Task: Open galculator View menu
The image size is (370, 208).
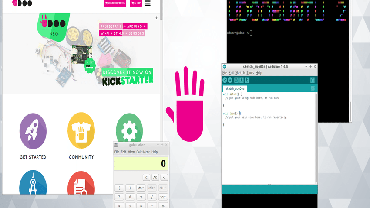Action: (131, 152)
